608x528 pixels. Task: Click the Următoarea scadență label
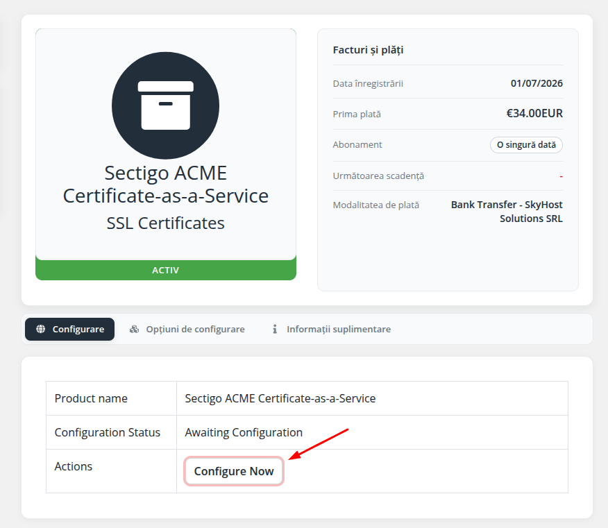pyautogui.click(x=378, y=176)
